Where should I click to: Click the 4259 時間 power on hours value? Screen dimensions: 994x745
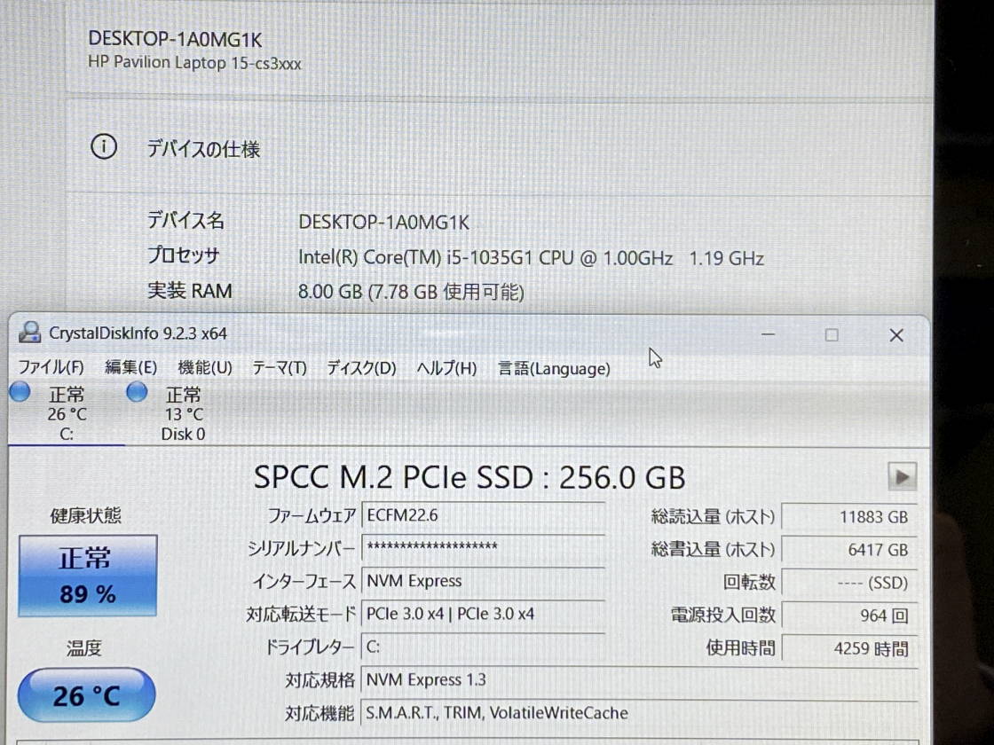(849, 648)
